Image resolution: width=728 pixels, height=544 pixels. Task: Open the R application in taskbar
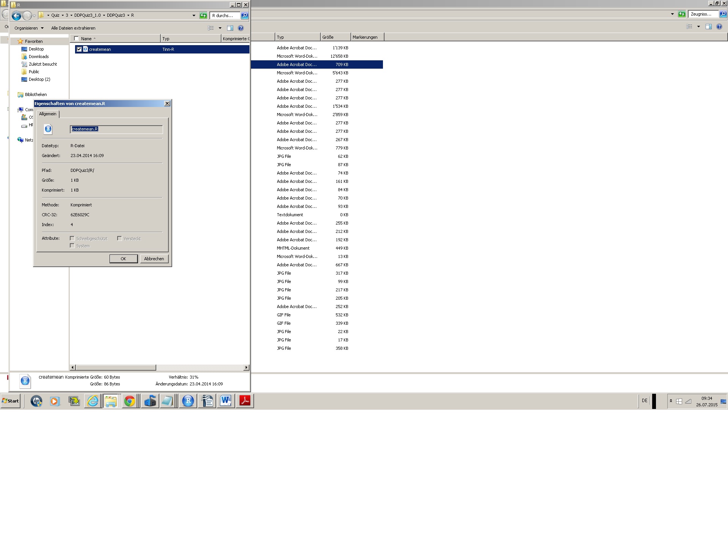tap(188, 401)
